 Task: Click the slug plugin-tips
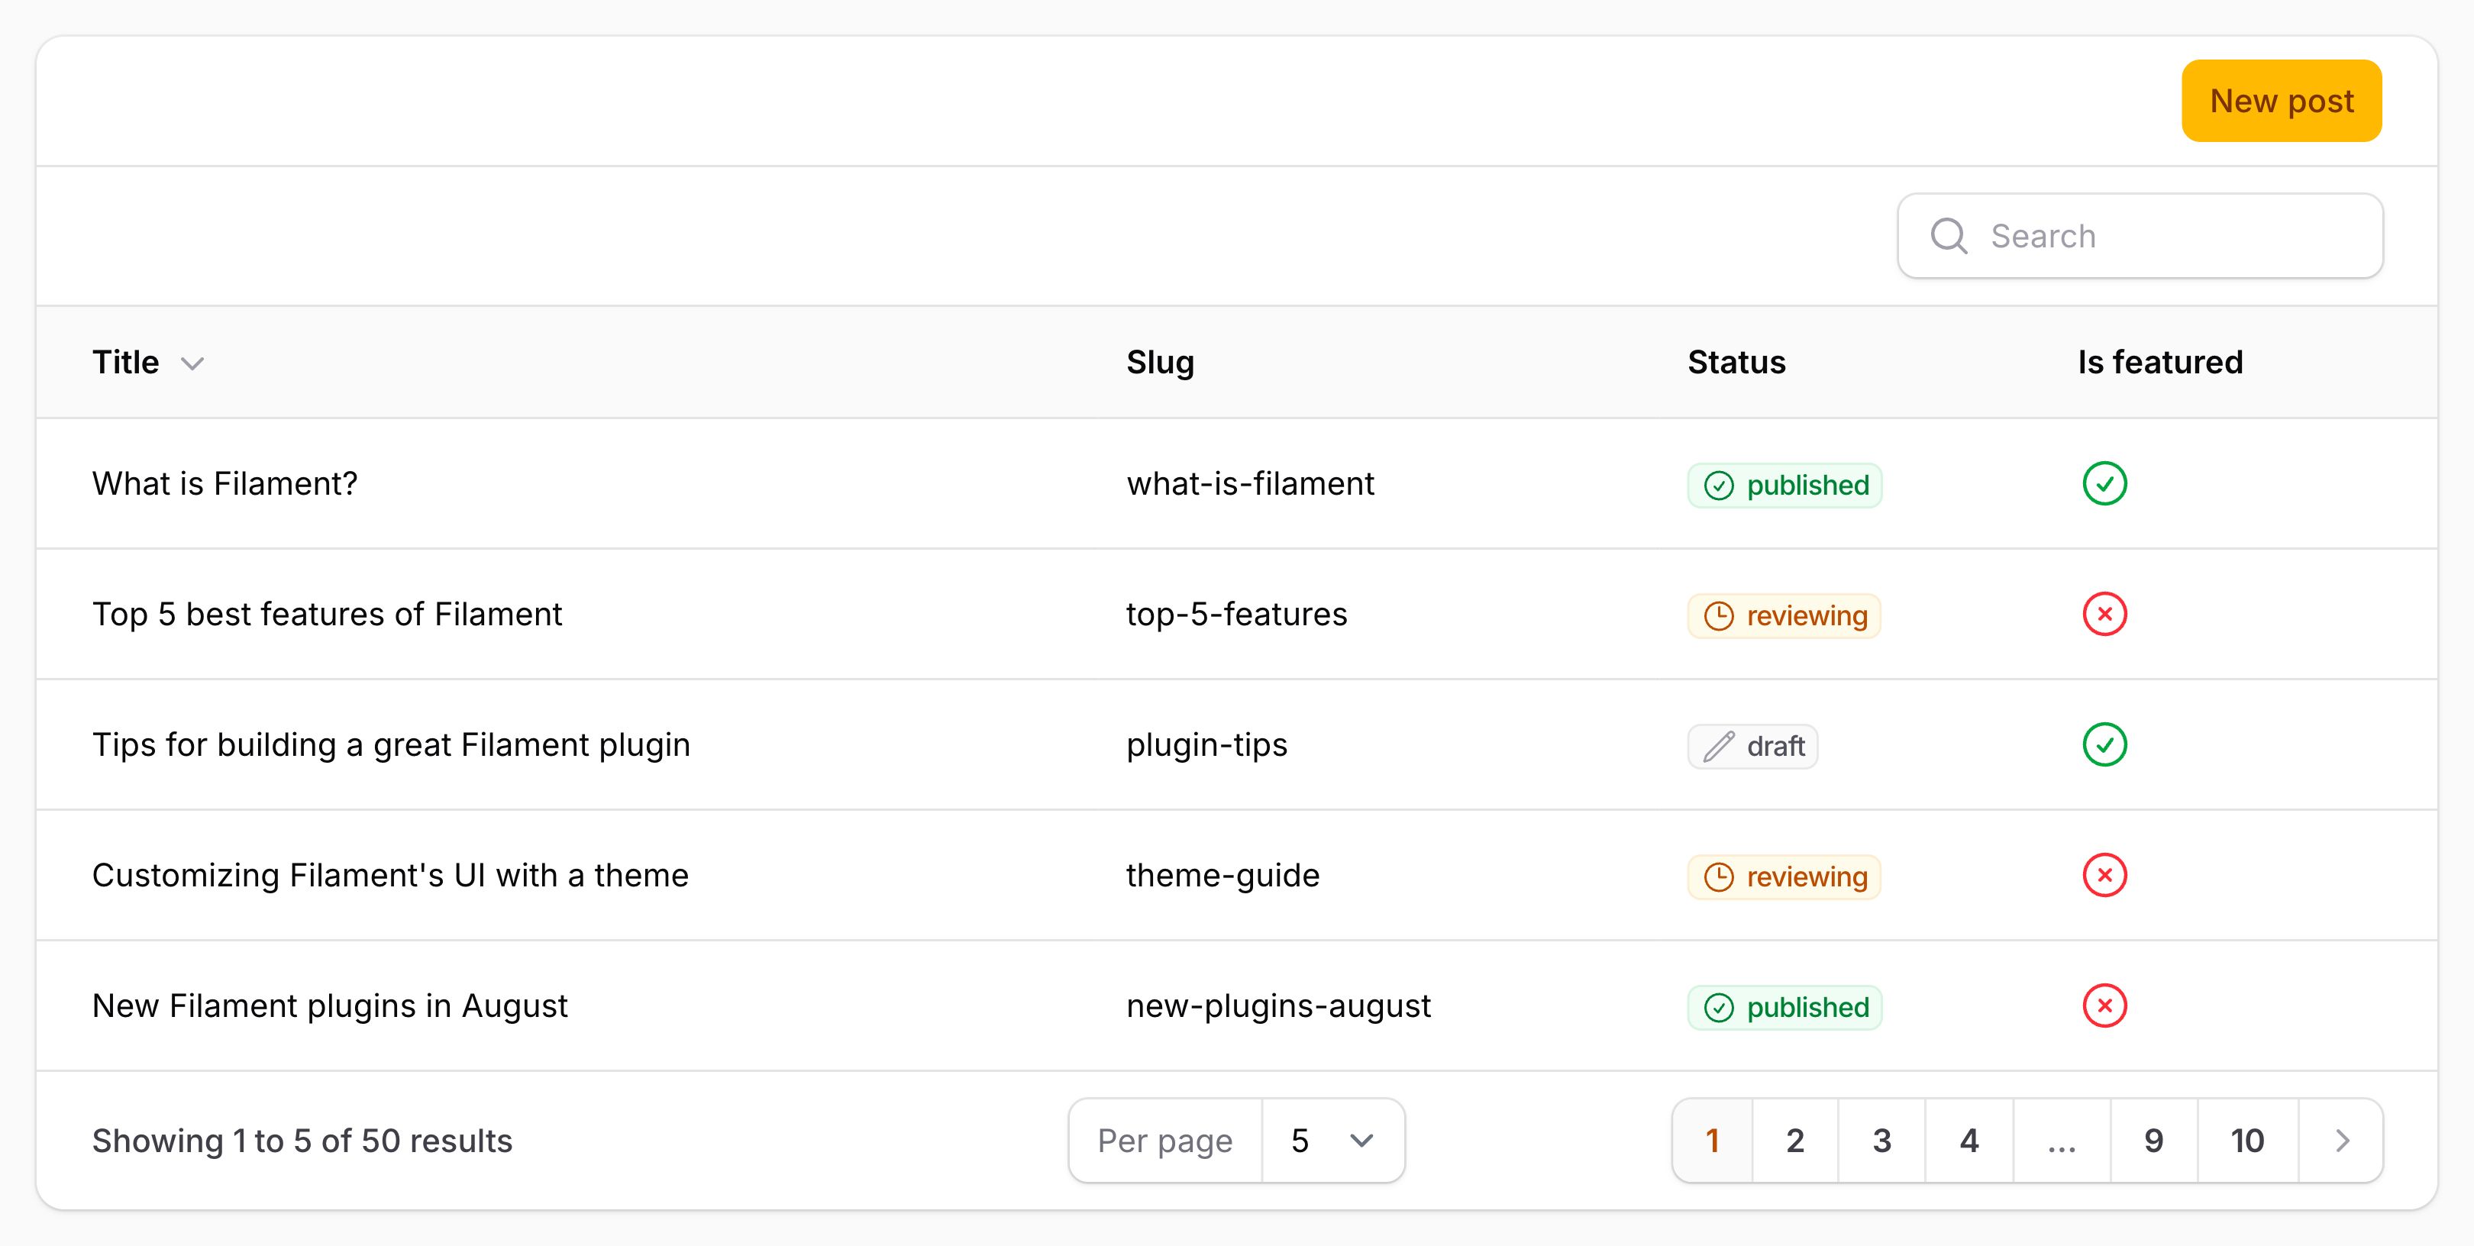[x=1206, y=745]
